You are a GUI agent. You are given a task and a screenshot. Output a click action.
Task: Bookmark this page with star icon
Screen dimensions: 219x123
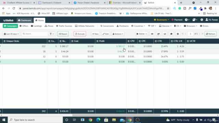(x=168, y=8)
